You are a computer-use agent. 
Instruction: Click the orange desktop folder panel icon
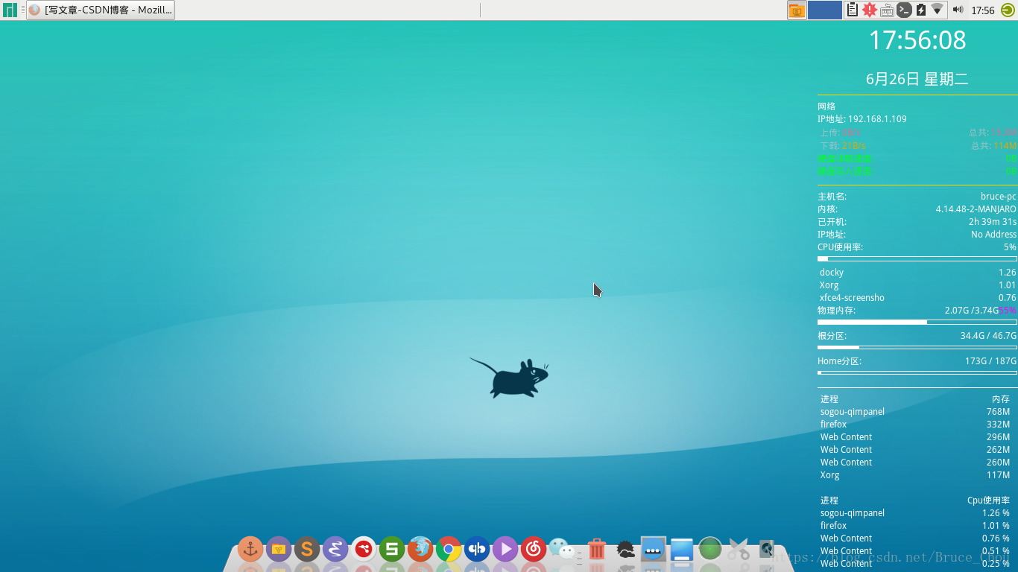click(x=797, y=10)
